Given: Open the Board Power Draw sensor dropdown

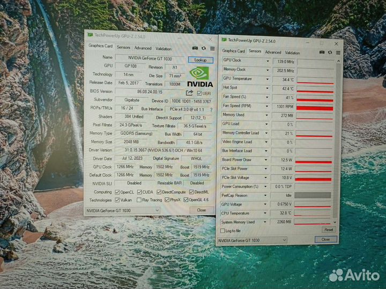Looking at the screenshot, I should point(266,159).
